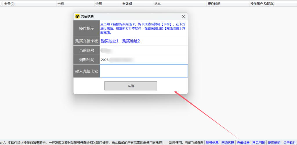Screen dimensions: 297x145
Task: Click the 余额 column header
Action: tap(107, 3)
